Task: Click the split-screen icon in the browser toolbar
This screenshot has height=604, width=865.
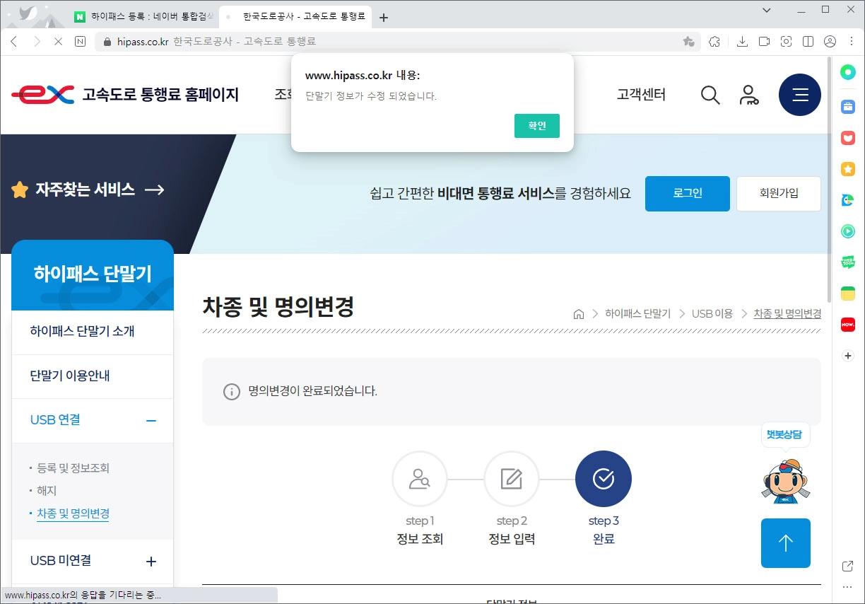Action: pos(808,41)
